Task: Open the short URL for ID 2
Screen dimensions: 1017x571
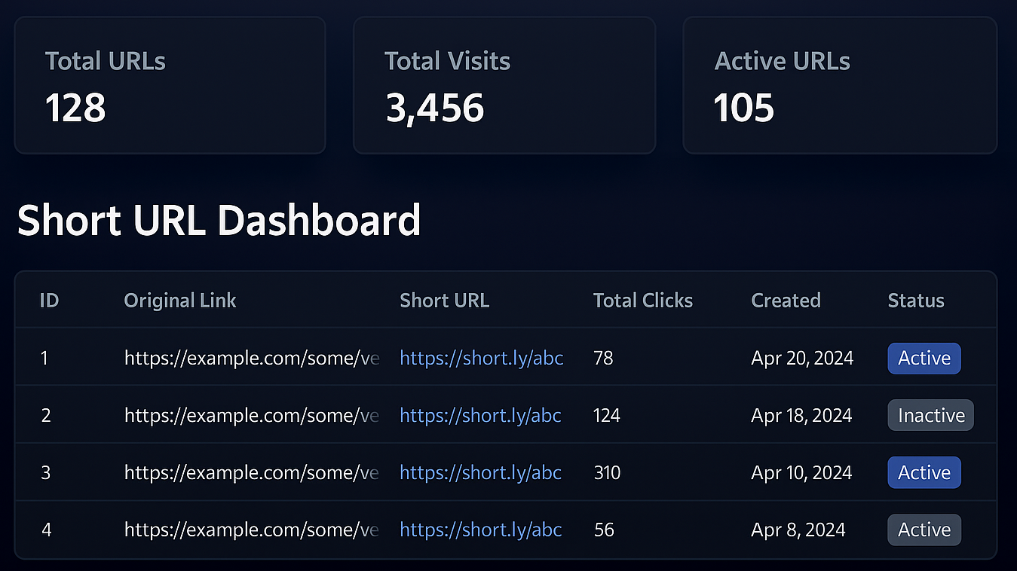Action: tap(480, 415)
